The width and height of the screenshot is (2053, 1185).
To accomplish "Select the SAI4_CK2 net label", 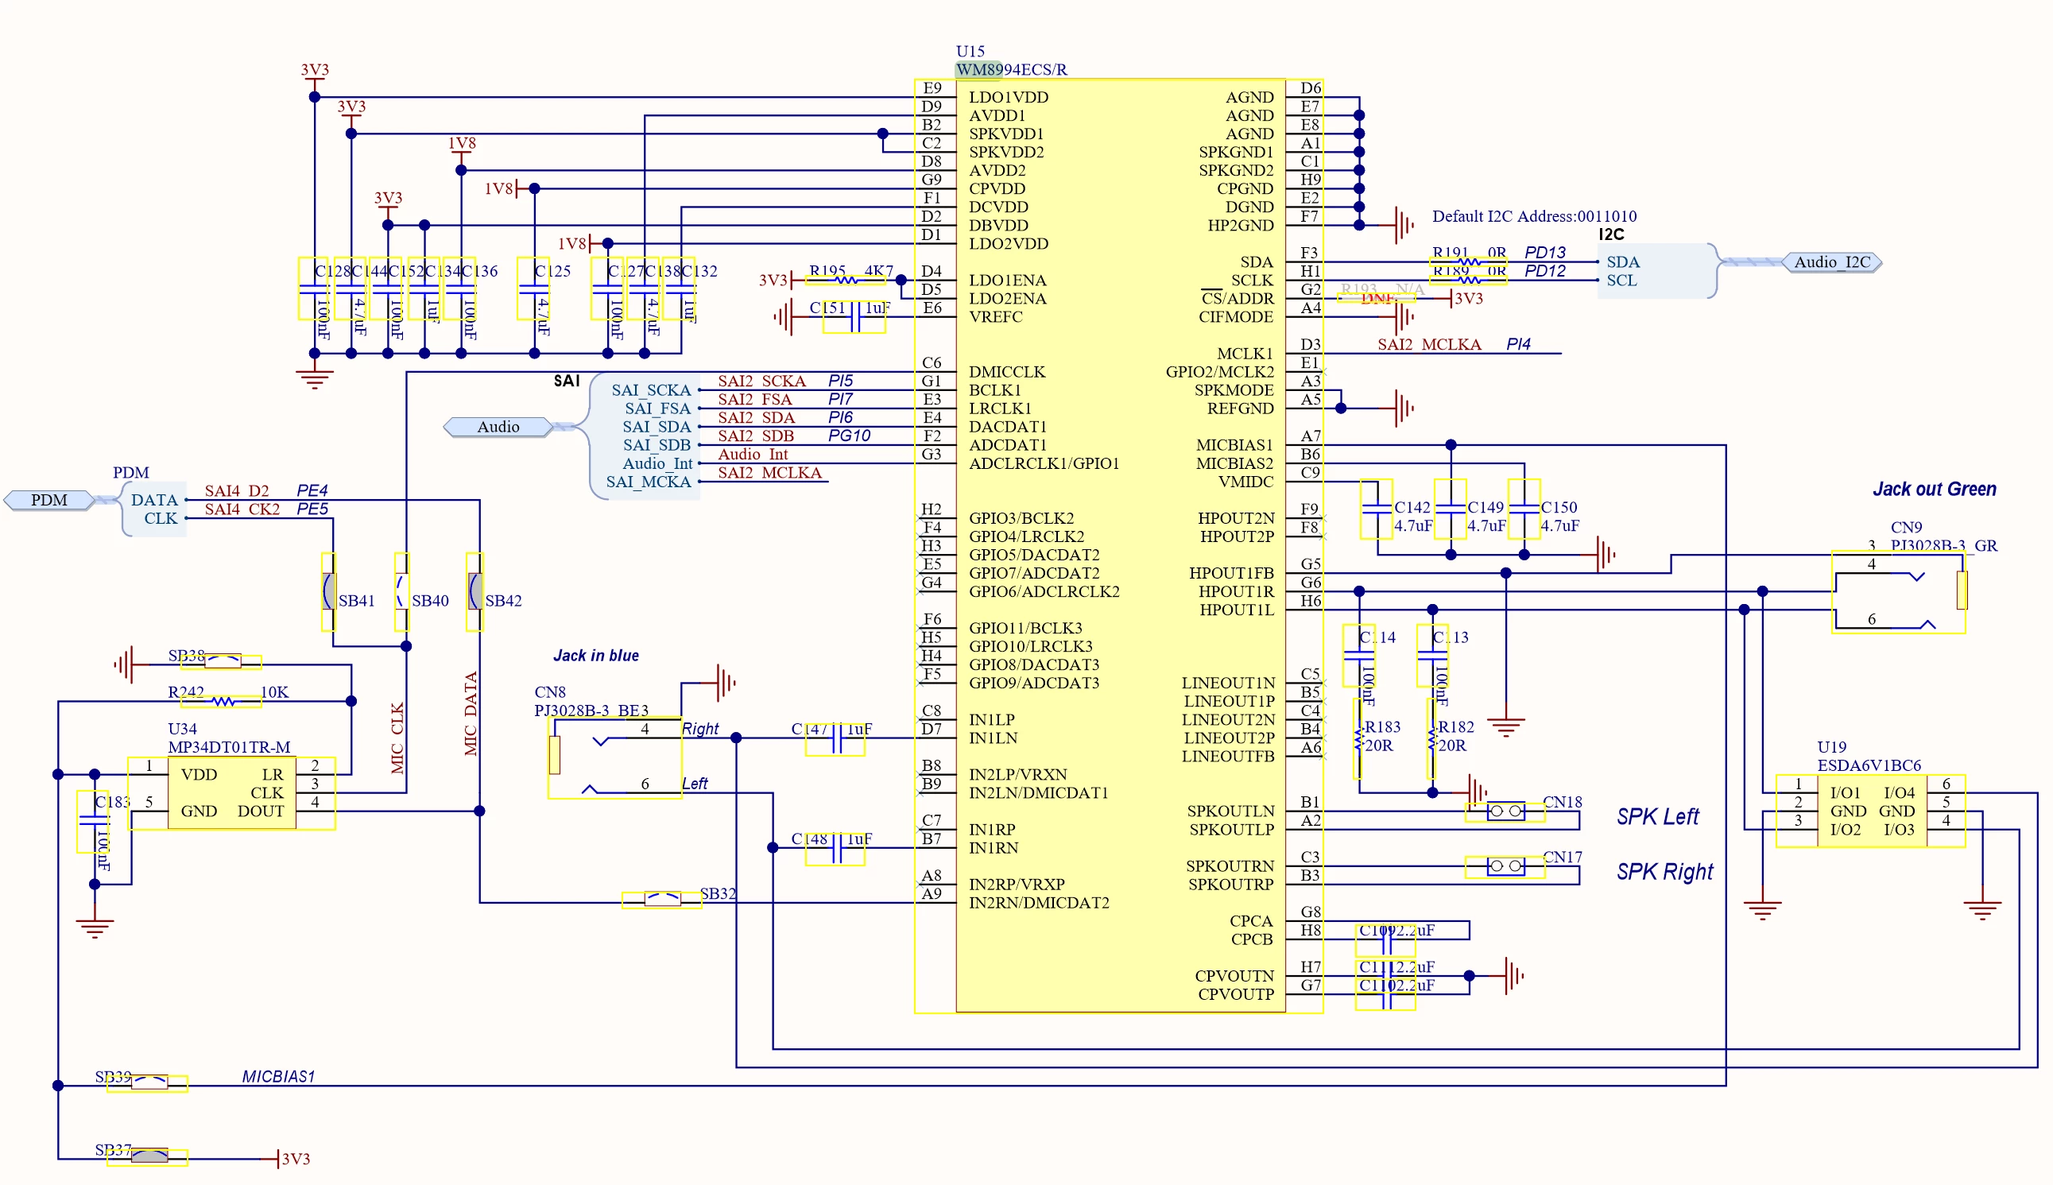I will point(242,509).
